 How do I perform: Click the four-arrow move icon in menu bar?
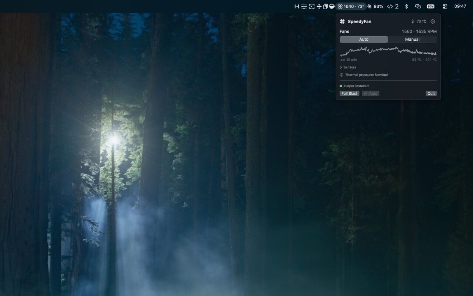click(x=319, y=6)
